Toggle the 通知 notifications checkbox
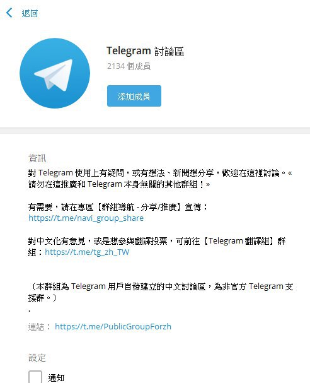The image size is (310, 383). (35, 377)
